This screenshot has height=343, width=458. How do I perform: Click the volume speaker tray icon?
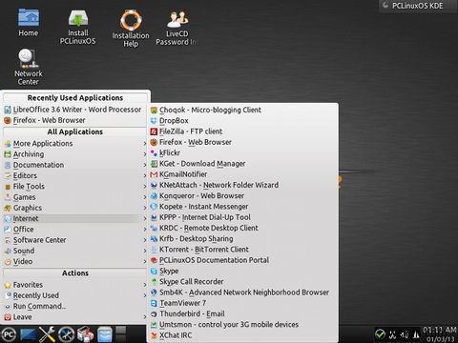point(405,334)
